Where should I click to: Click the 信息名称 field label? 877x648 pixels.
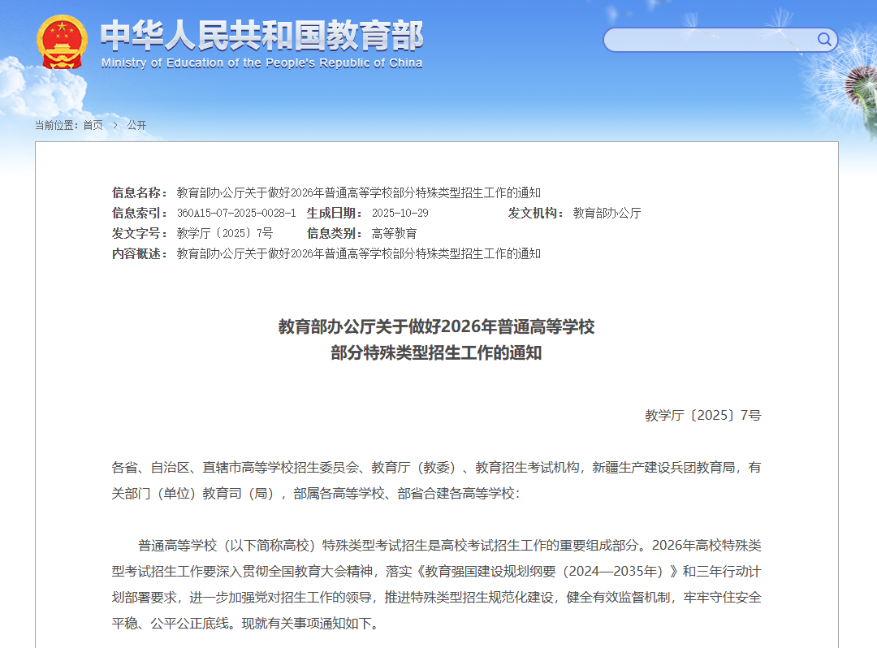tap(138, 192)
